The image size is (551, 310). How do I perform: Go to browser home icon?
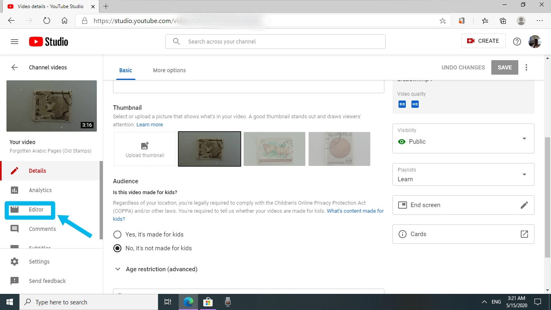click(x=65, y=21)
